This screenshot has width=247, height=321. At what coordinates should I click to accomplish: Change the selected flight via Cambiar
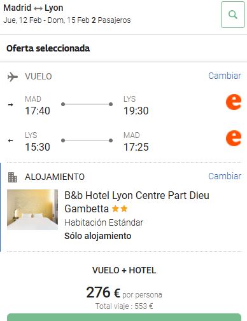(225, 76)
